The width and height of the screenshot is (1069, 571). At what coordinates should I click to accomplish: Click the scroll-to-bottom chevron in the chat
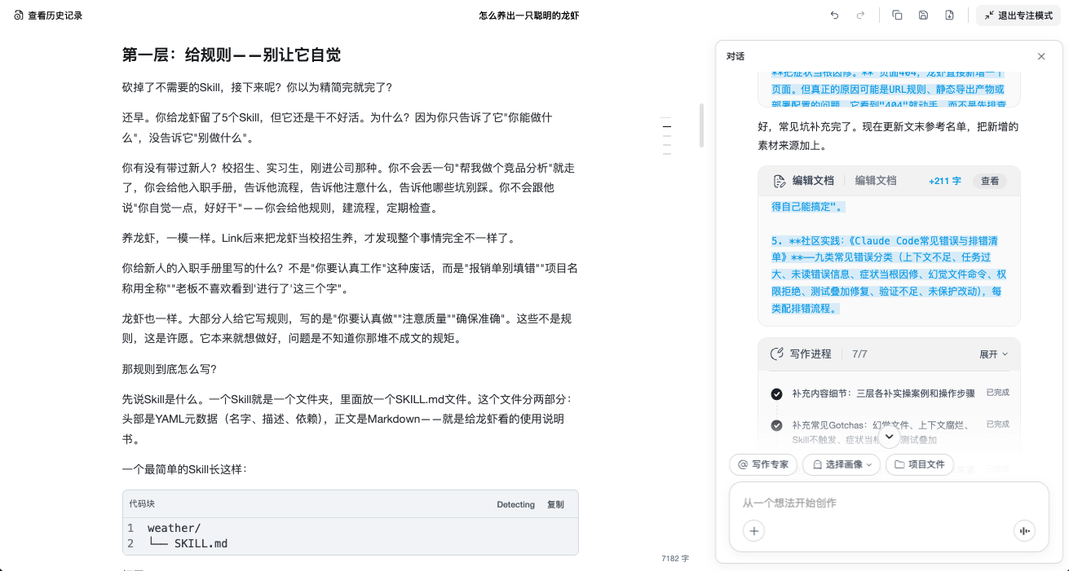889,437
